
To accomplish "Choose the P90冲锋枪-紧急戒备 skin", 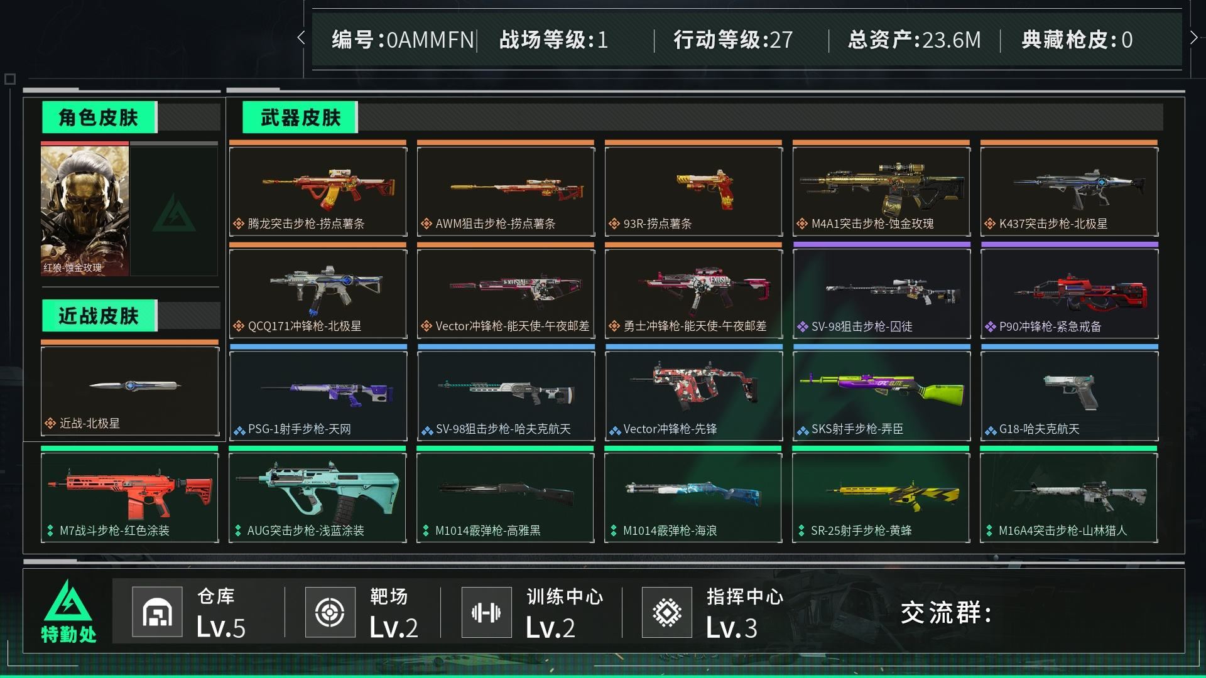I will pyautogui.click(x=1069, y=294).
